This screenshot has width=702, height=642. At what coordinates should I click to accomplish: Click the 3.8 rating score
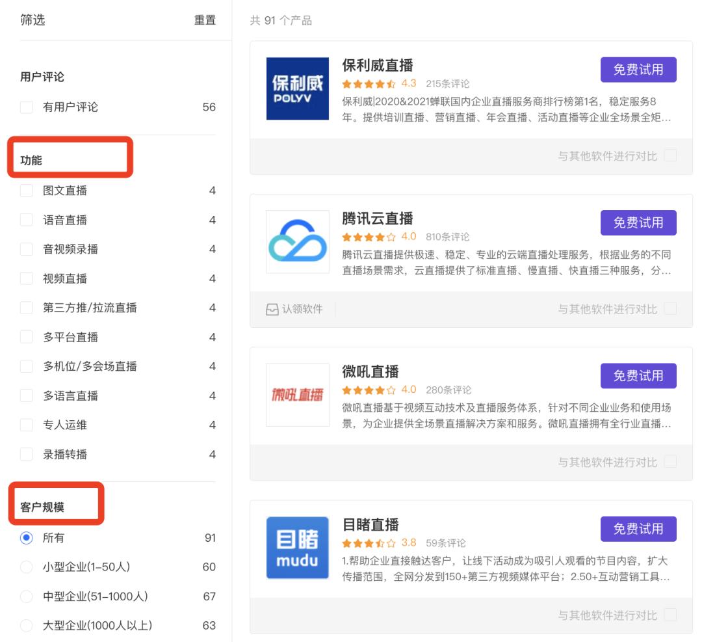click(409, 543)
